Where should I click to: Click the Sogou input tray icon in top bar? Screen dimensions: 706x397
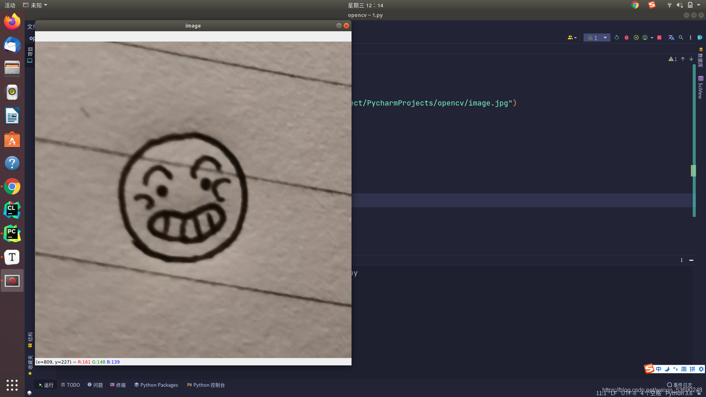(652, 5)
